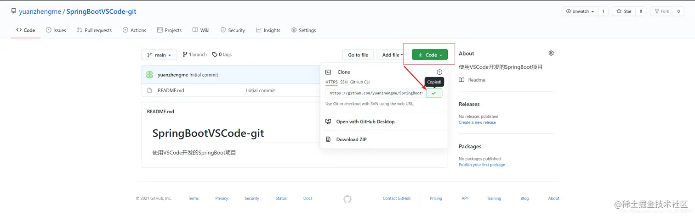Open the repository Settings tab
The width and height of the screenshot is (695, 216).
303,30
